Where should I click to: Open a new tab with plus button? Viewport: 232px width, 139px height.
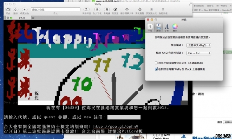tap(33, 18)
